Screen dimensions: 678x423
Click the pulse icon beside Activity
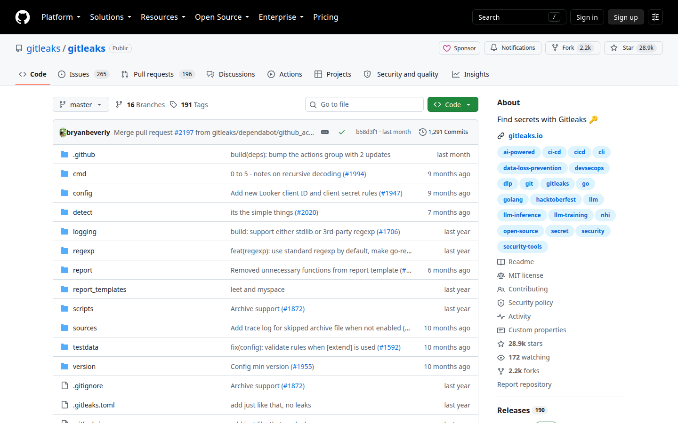point(501,316)
